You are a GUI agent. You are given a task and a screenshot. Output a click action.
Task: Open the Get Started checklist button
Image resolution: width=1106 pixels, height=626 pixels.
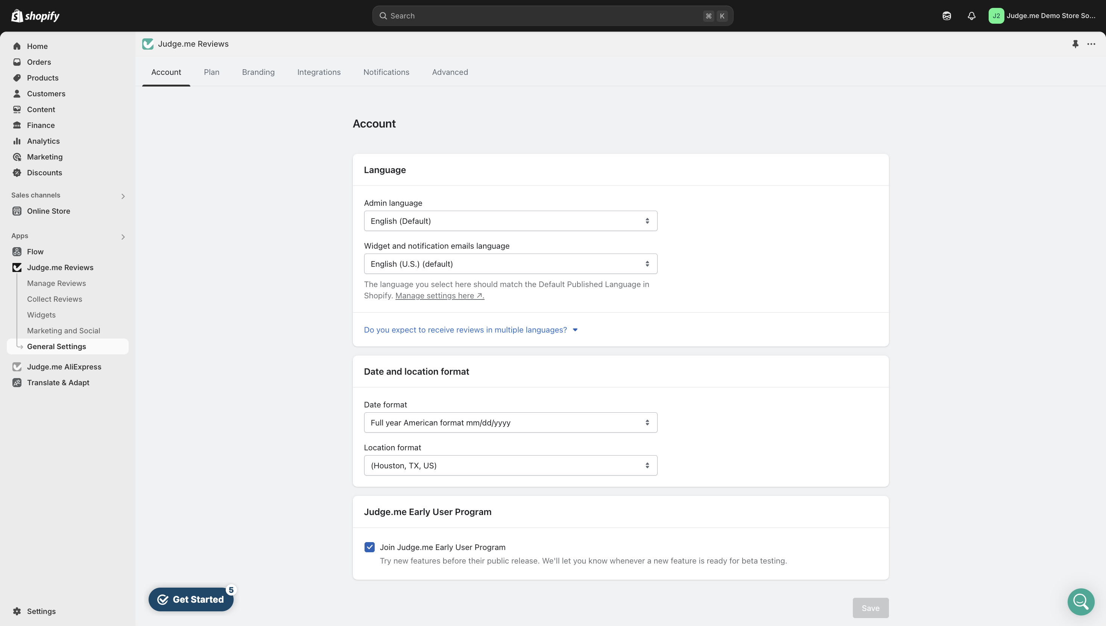coord(191,599)
